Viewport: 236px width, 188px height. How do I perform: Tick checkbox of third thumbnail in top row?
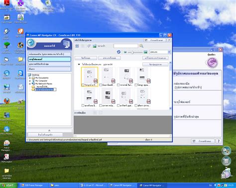(x=118, y=85)
